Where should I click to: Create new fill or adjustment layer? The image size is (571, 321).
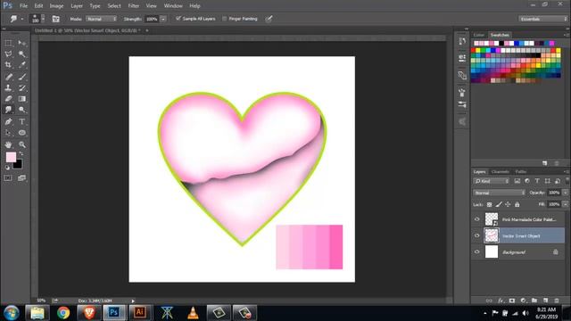point(524,300)
